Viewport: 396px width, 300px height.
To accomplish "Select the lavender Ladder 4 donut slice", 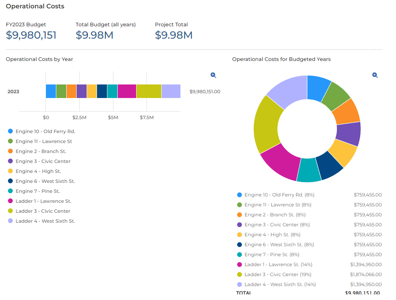I will point(288,92).
